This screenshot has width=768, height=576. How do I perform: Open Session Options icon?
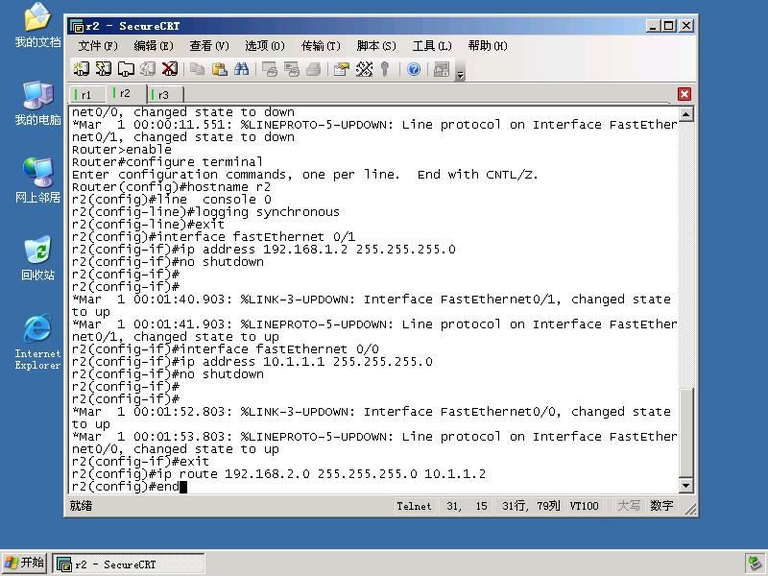pyautogui.click(x=342, y=69)
